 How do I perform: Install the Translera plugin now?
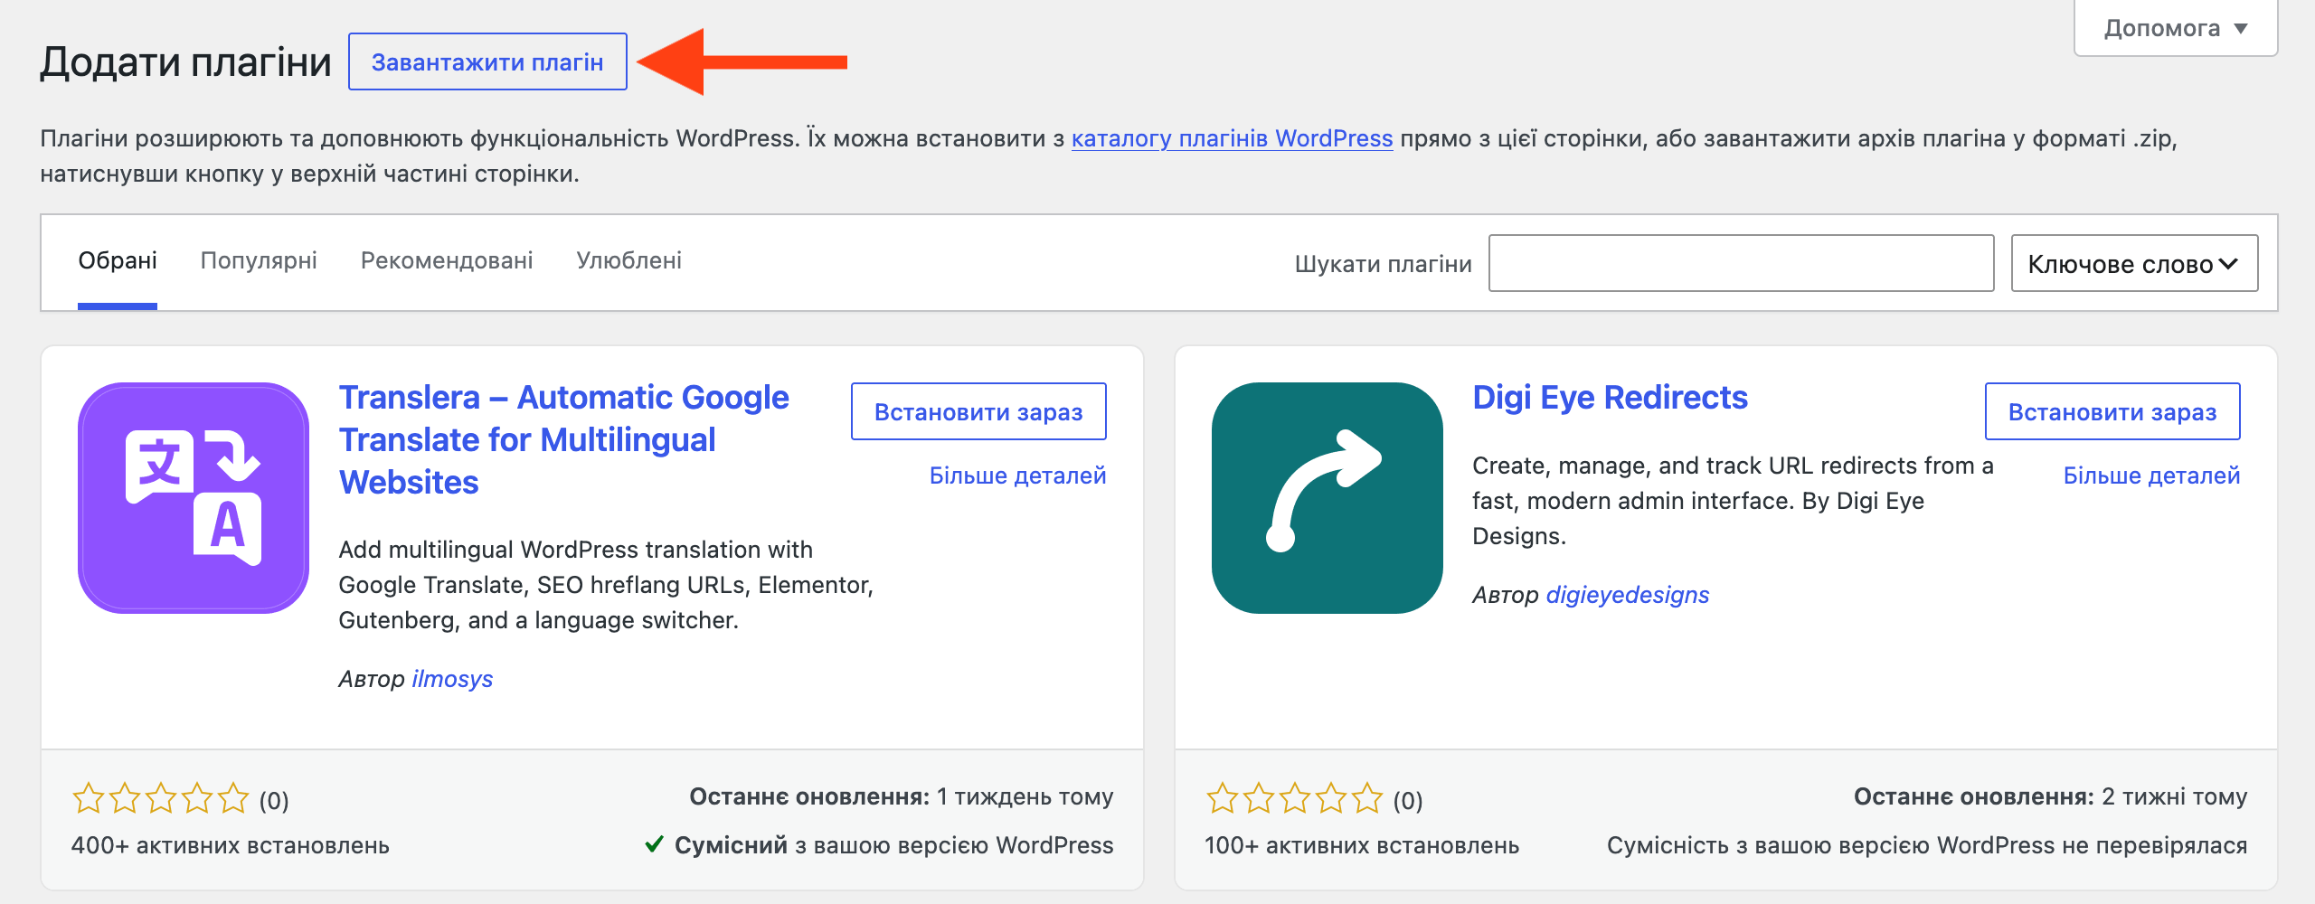[x=978, y=411]
